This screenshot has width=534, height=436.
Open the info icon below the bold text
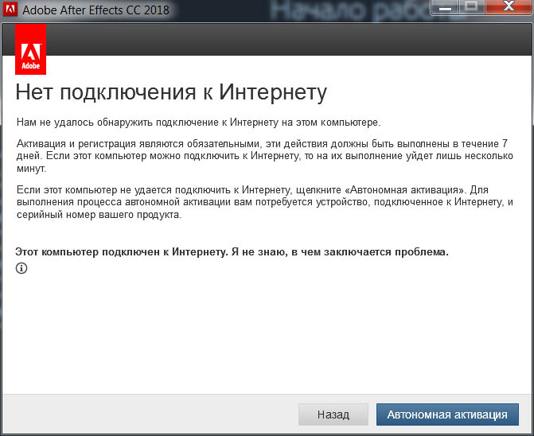pos(21,268)
